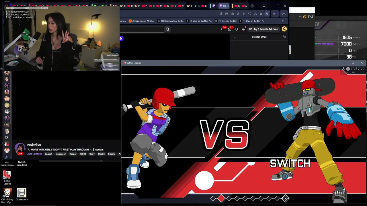
Task: Select the ADHD stream tag
Action: [x=83, y=154]
